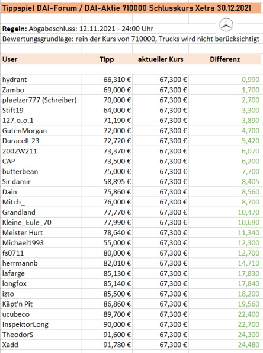263x353 pixels.
Task: Select the 127.o.o.1 user cell
Action: 41,121
